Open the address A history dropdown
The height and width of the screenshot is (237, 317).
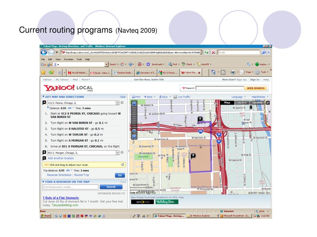click(118, 103)
